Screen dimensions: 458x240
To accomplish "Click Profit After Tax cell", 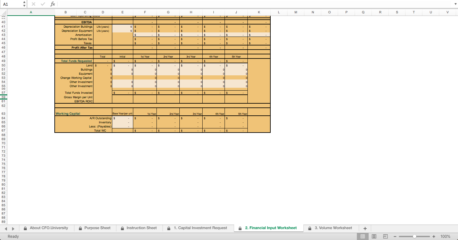I will (x=82, y=48).
